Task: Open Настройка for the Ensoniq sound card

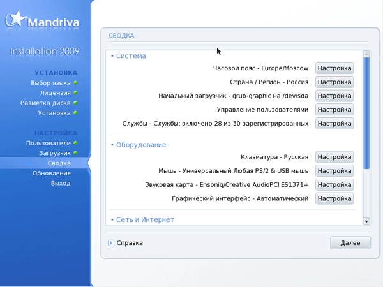Action: point(334,185)
